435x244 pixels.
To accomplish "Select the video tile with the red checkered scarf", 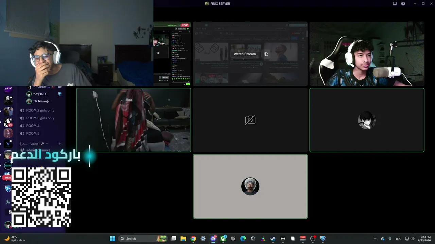I will (x=134, y=120).
